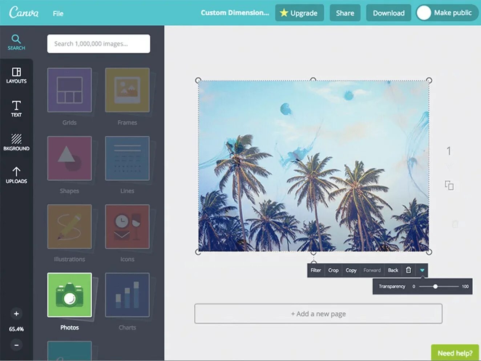This screenshot has height=361, width=481.
Task: Open the File menu
Action: coord(58,13)
